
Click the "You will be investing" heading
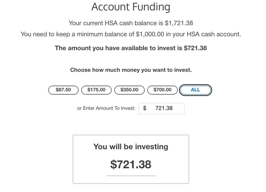click(131, 147)
